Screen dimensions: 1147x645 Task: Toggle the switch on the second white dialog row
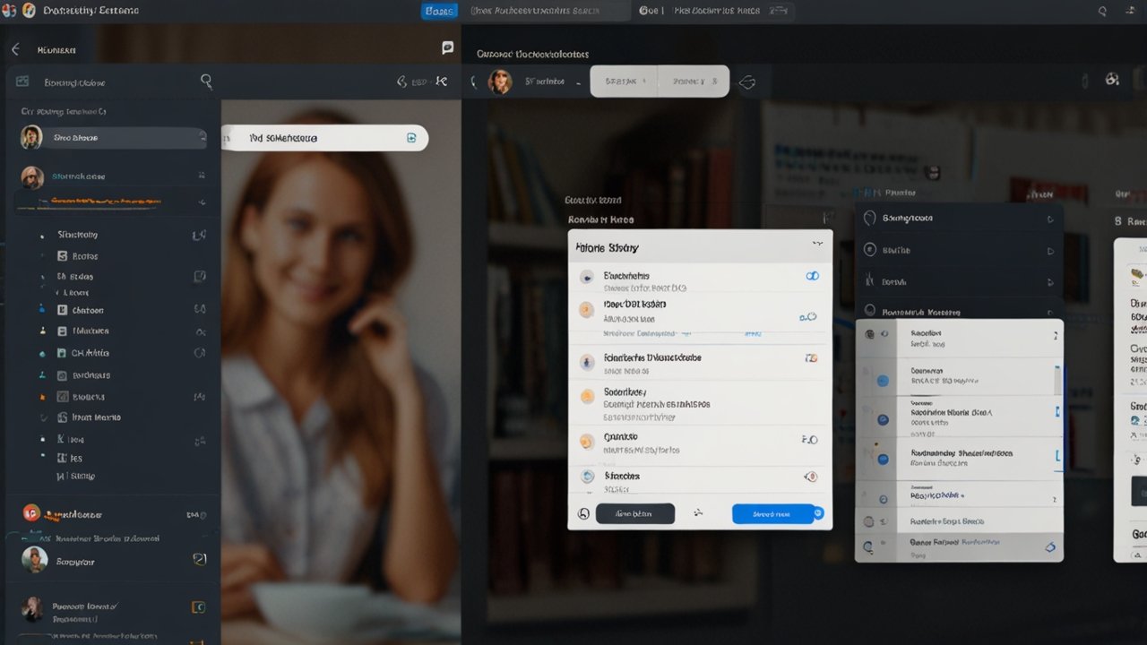808,316
